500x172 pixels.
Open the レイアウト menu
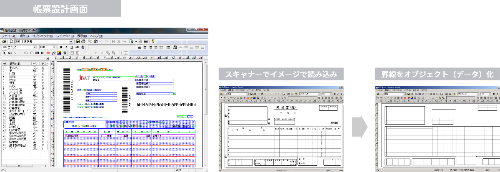[65, 36]
